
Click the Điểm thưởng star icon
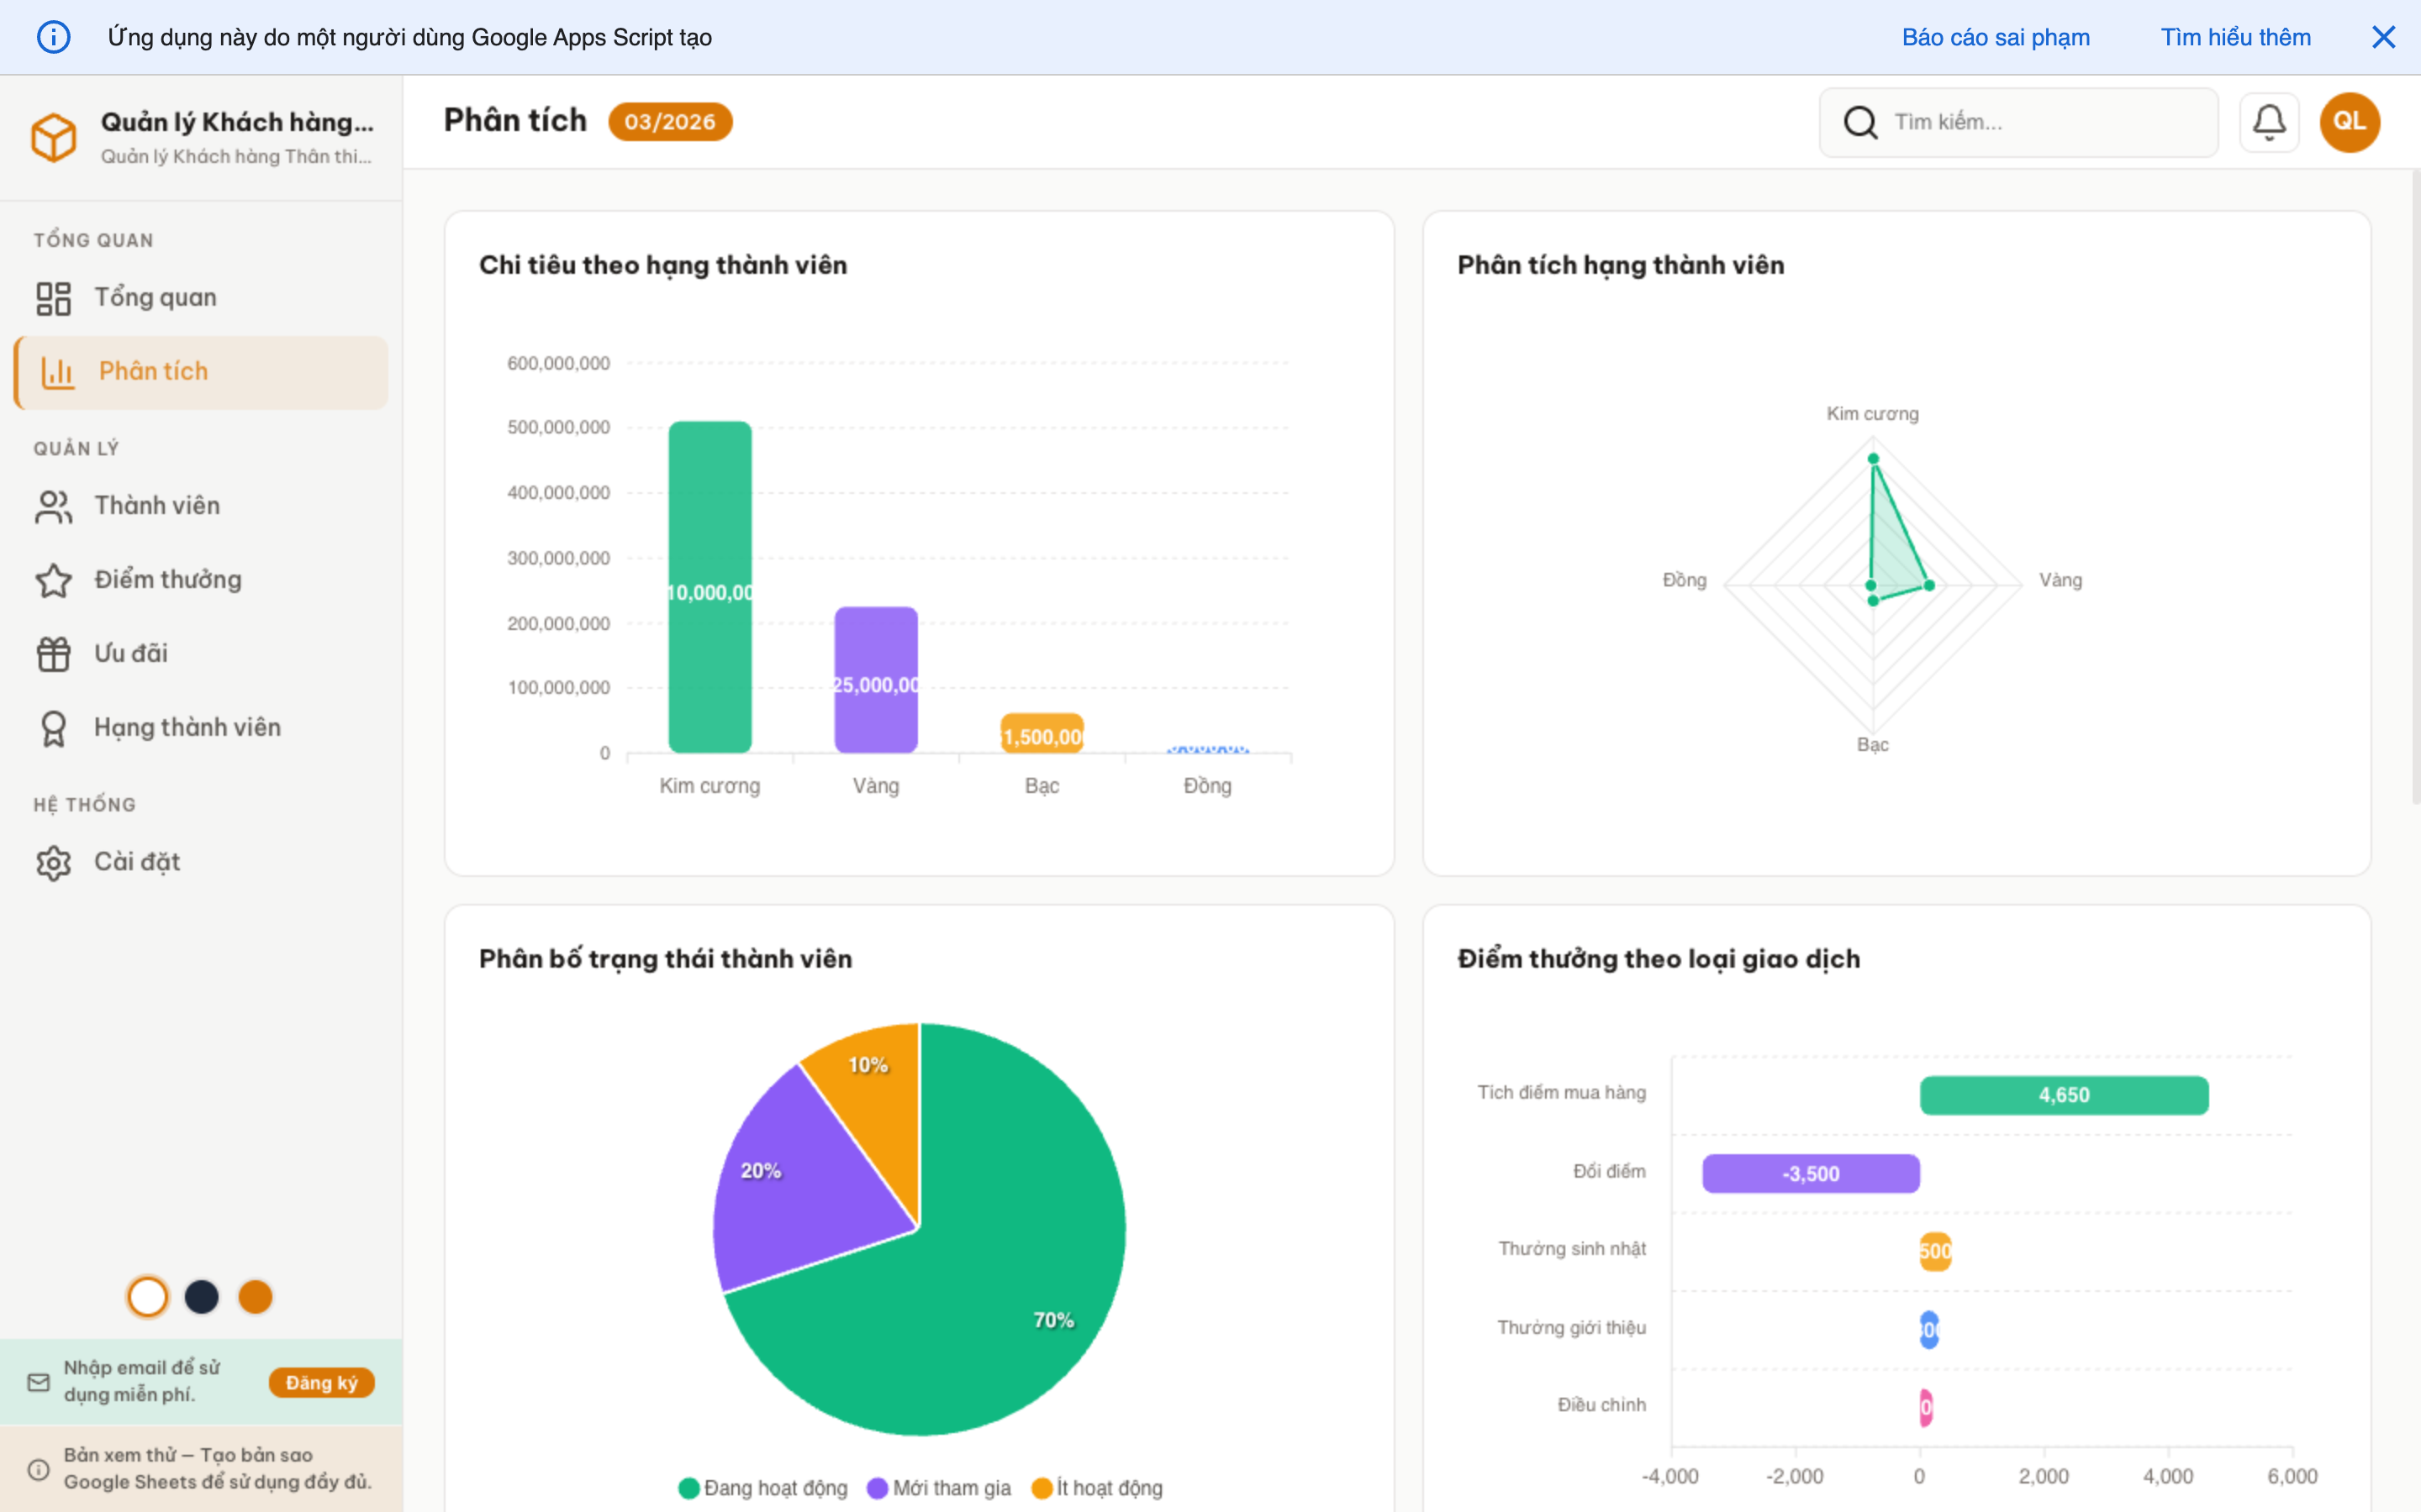[53, 580]
